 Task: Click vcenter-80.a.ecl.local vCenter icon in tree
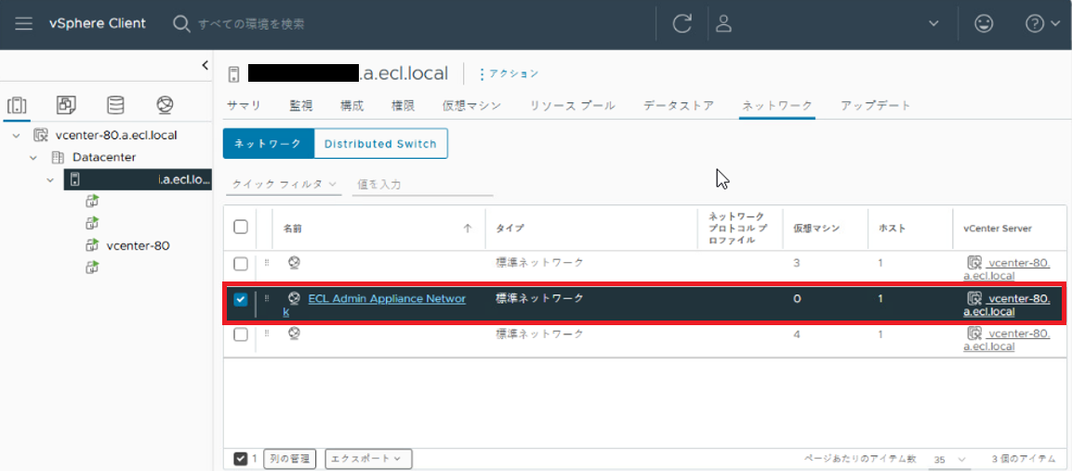(x=40, y=136)
